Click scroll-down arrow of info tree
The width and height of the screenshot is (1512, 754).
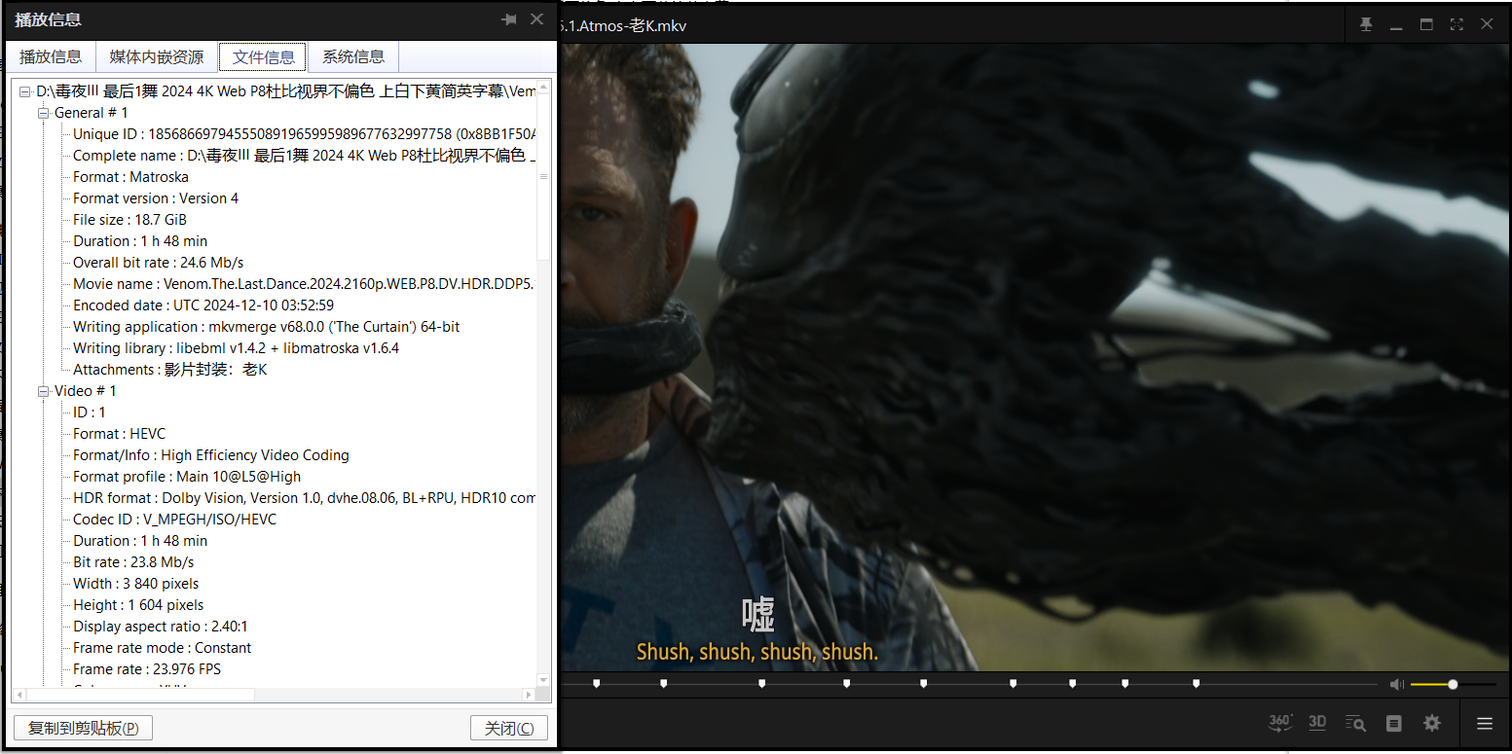tap(543, 680)
